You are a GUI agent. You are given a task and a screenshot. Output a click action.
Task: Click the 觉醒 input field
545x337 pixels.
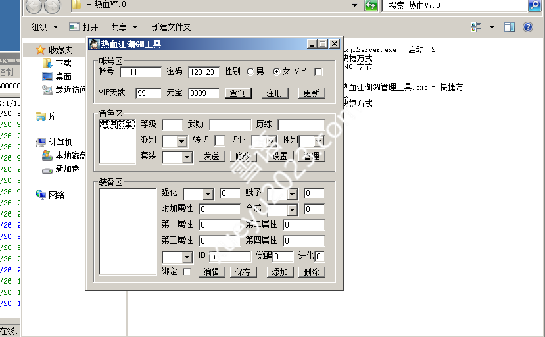point(283,257)
